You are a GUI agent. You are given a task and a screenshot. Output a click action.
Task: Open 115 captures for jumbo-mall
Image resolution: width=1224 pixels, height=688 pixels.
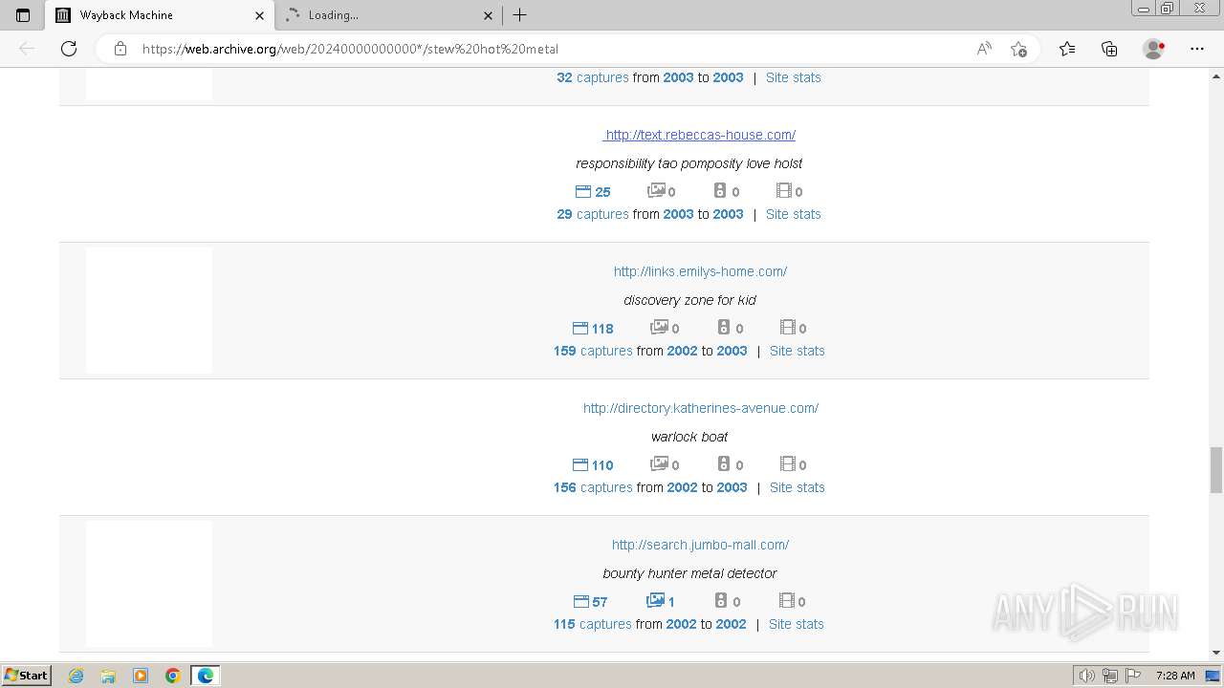[x=592, y=624]
